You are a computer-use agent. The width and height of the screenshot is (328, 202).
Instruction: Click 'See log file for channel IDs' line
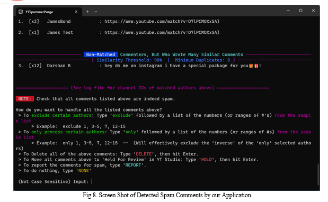[x=143, y=88]
